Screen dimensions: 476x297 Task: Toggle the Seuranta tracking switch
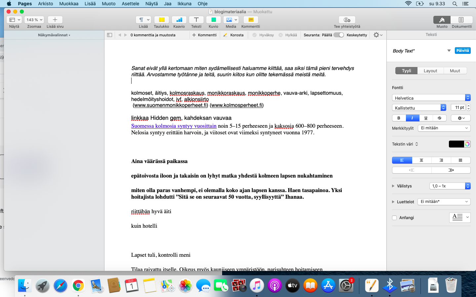click(x=339, y=35)
